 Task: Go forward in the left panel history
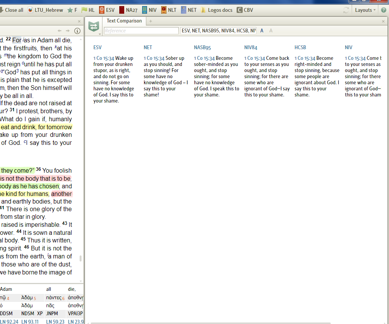68,31
